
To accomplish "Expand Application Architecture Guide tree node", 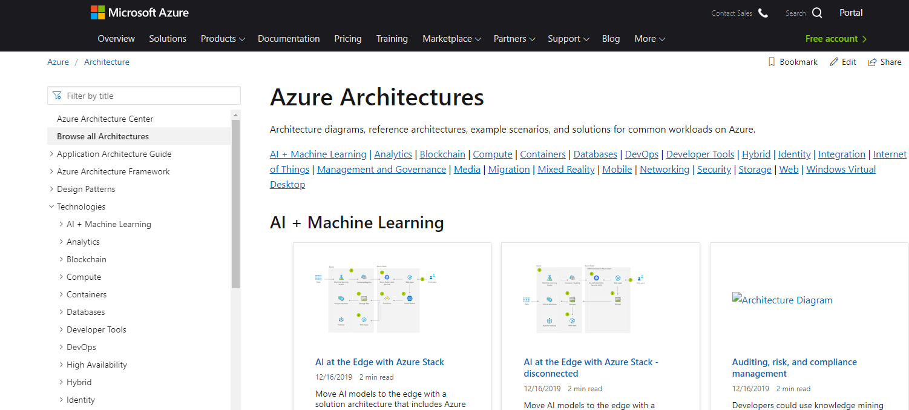I will 51,154.
